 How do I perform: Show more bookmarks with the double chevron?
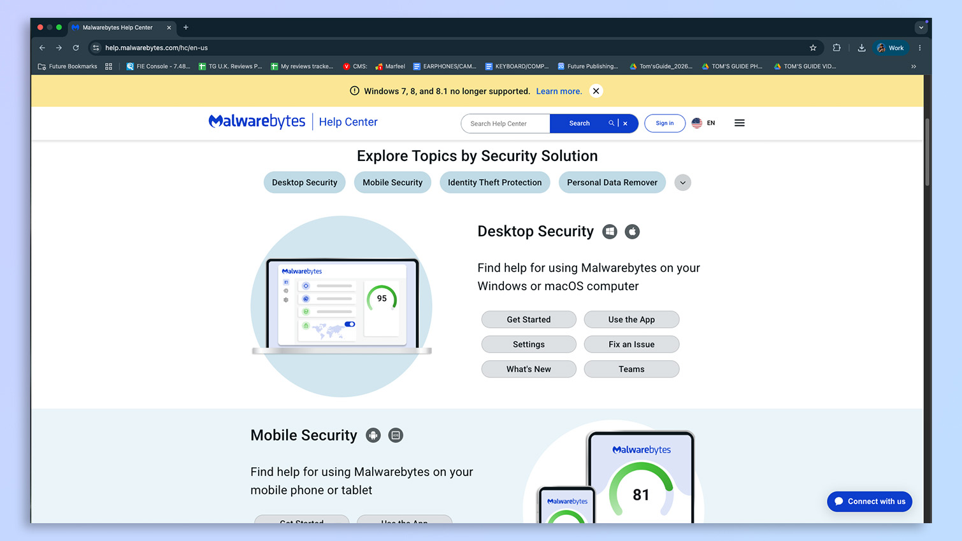point(914,66)
